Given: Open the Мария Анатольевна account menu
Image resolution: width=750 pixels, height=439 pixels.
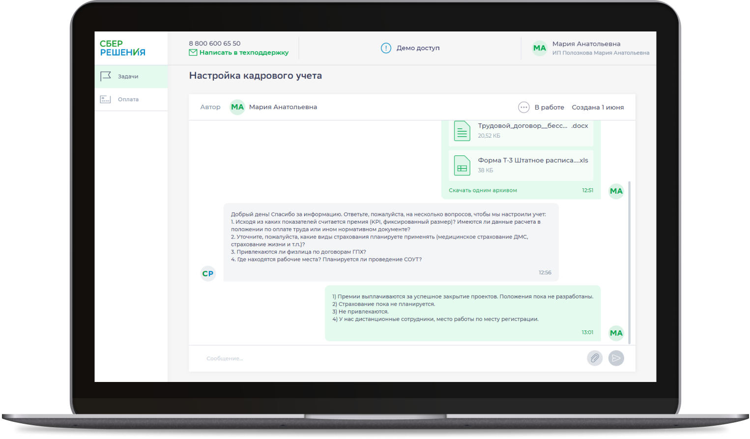Looking at the screenshot, I should (x=586, y=44).
